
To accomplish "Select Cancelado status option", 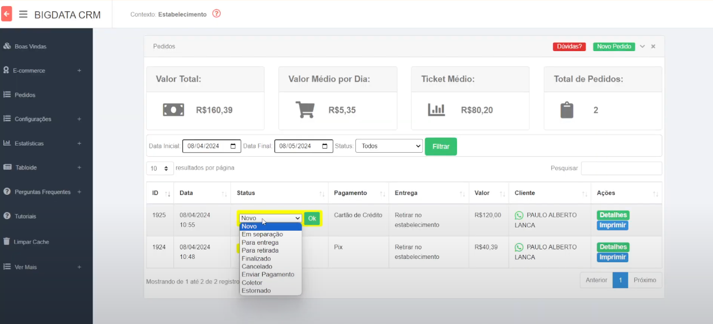I will (x=271, y=267).
